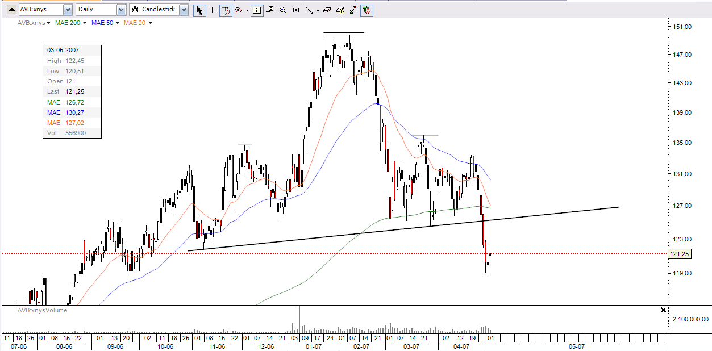712x351 pixels.
Task: Open the AVB:xnys symbol combo box arrow
Action: 68,10
